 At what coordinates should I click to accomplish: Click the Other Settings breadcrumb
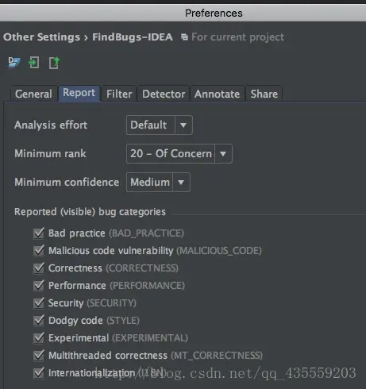tap(41, 37)
